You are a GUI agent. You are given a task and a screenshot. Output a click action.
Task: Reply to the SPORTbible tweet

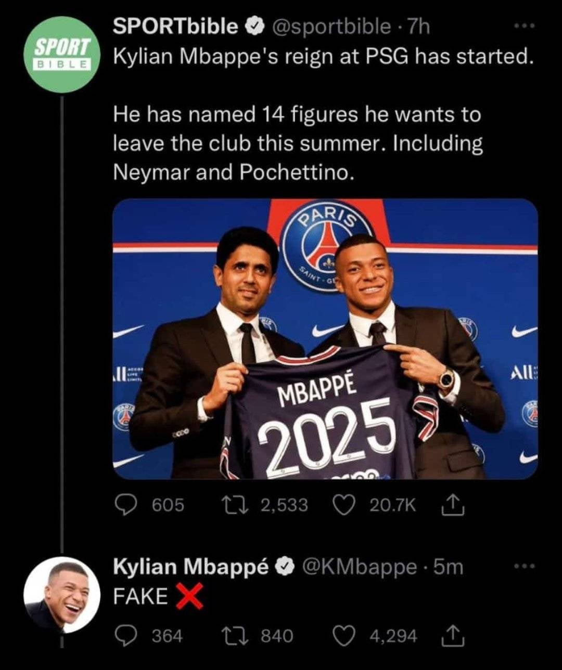125,505
